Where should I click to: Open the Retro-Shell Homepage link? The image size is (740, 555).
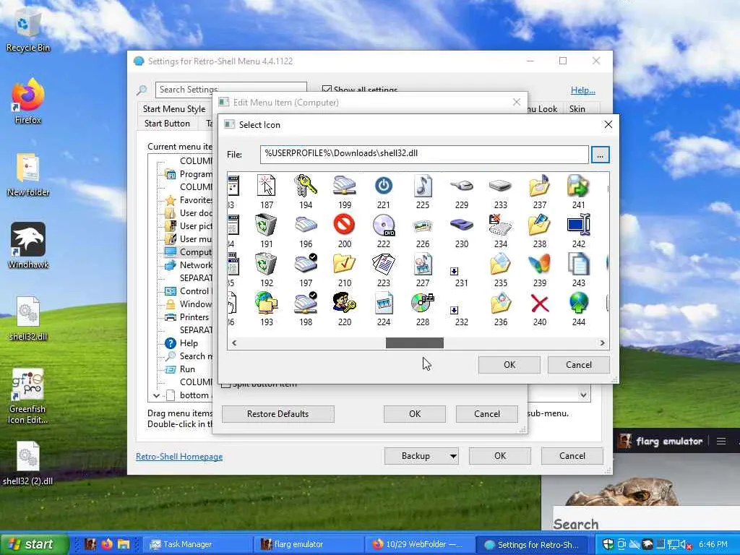coord(179,457)
